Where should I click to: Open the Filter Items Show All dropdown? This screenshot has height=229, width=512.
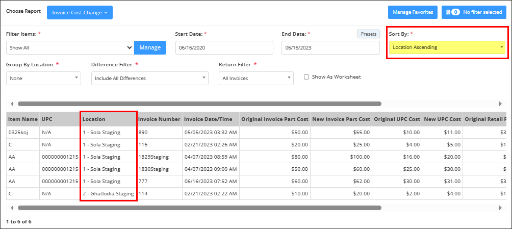(70, 48)
